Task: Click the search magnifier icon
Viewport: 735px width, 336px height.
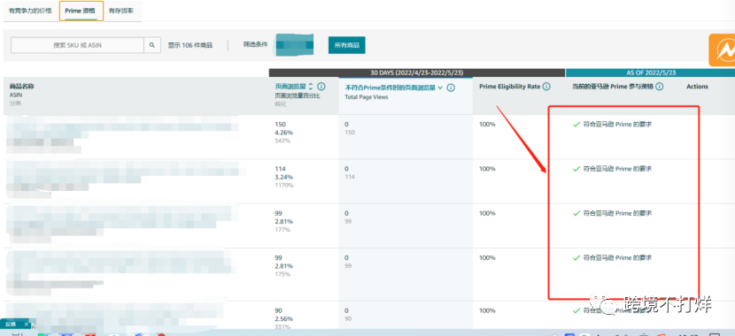Action: [152, 45]
